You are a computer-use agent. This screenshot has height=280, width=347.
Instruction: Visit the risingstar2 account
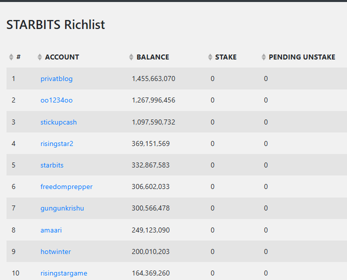coord(56,143)
